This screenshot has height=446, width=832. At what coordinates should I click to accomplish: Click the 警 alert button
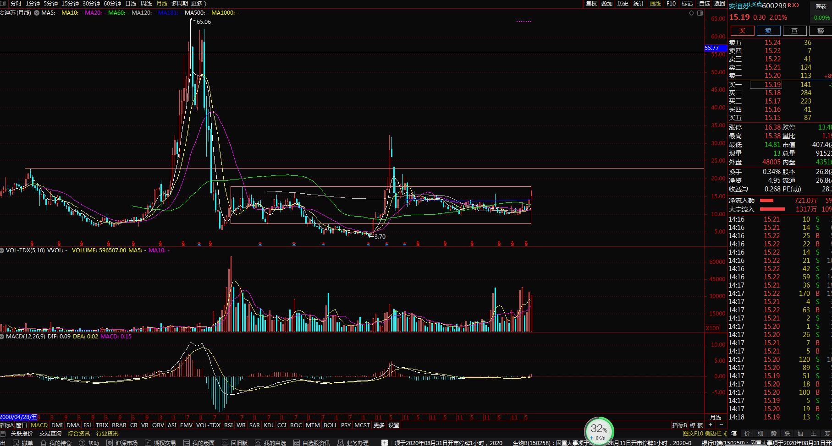point(821,31)
